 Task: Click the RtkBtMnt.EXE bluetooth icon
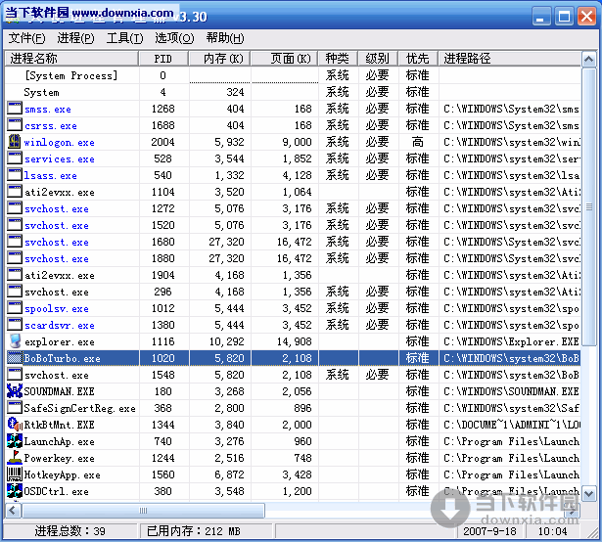pos(15,425)
